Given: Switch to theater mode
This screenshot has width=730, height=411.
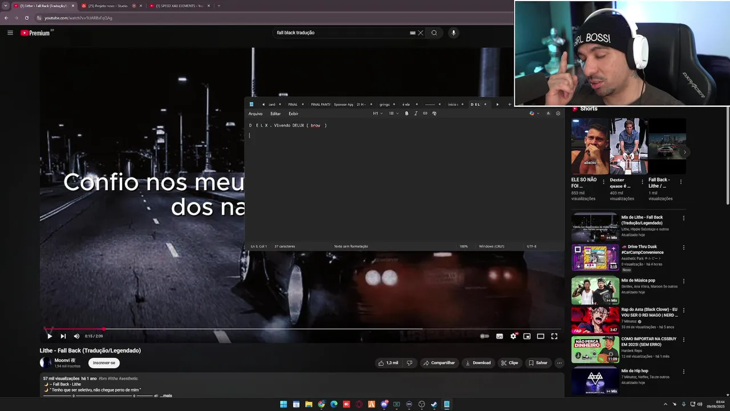Looking at the screenshot, I should [x=541, y=336].
